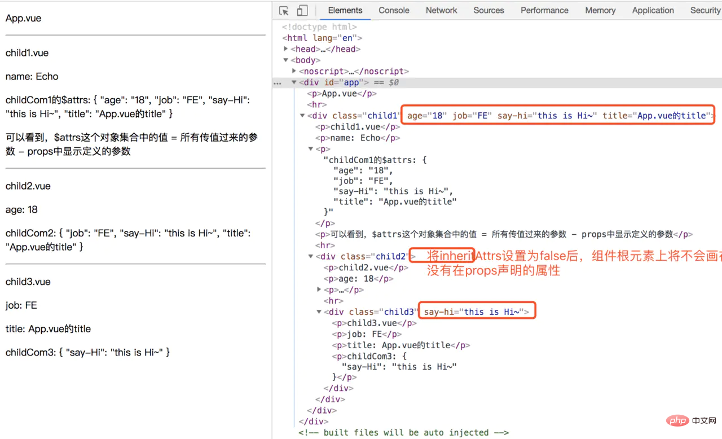
Task: Click name: Echo text in page preview
Action: tap(32, 77)
